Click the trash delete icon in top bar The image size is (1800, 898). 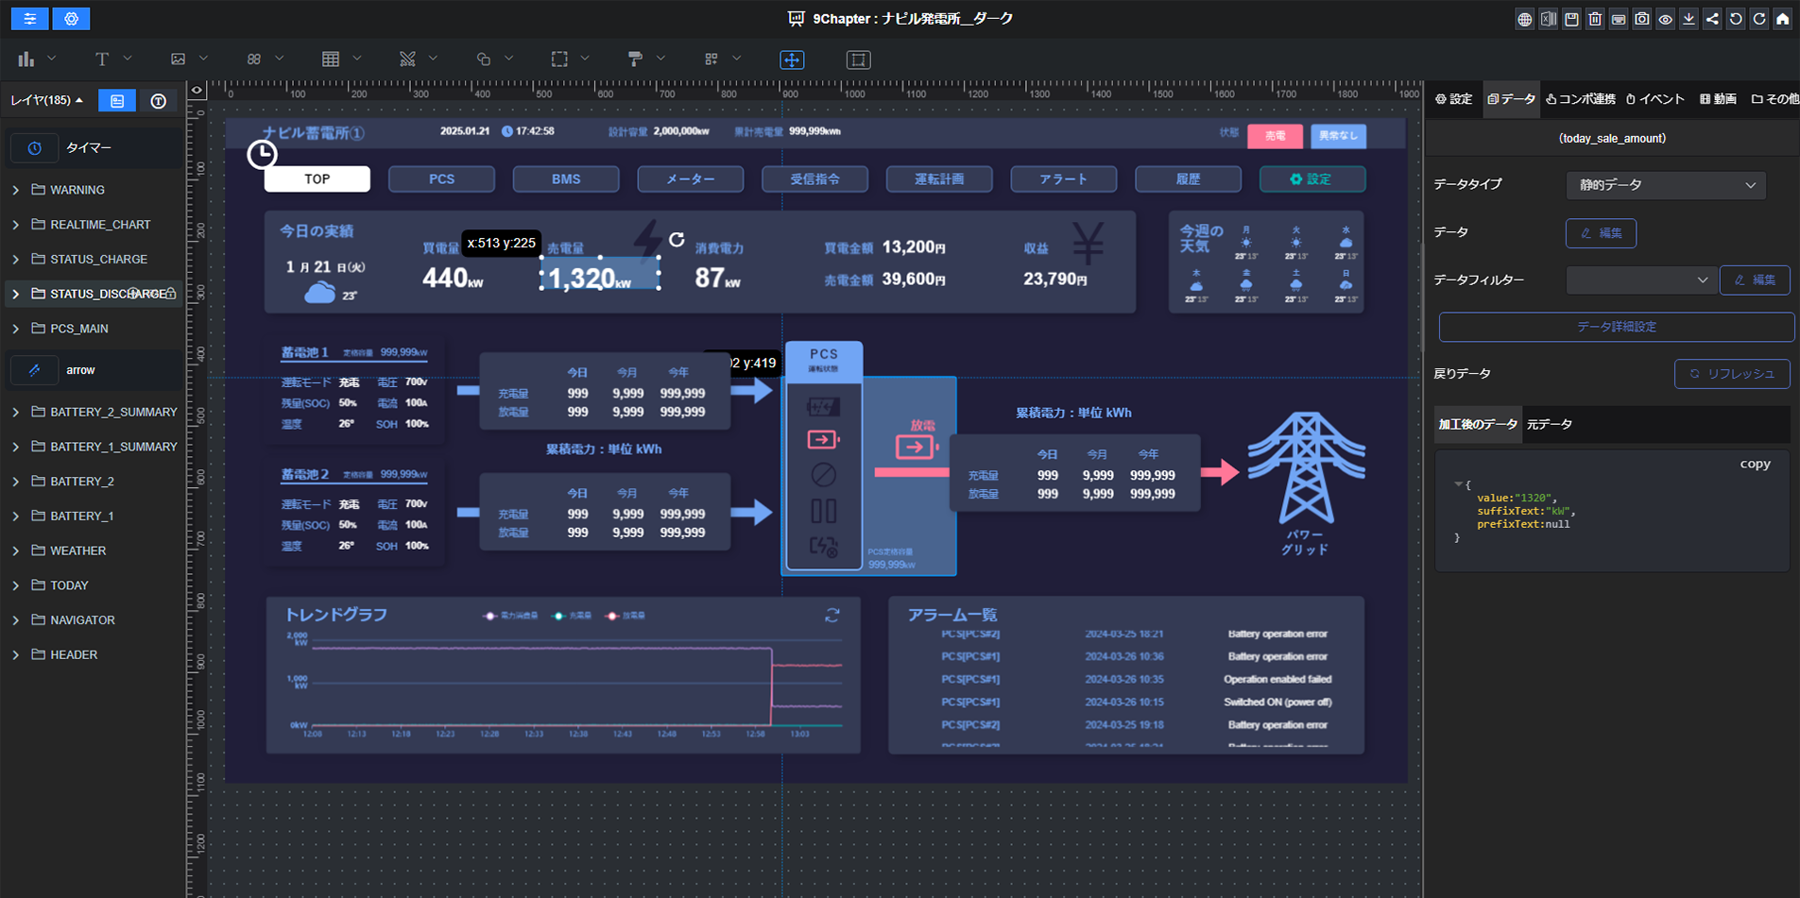point(1595,19)
